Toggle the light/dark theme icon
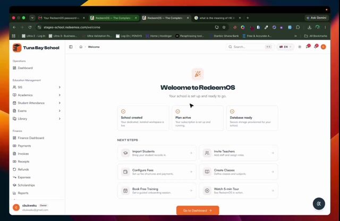 300,47
